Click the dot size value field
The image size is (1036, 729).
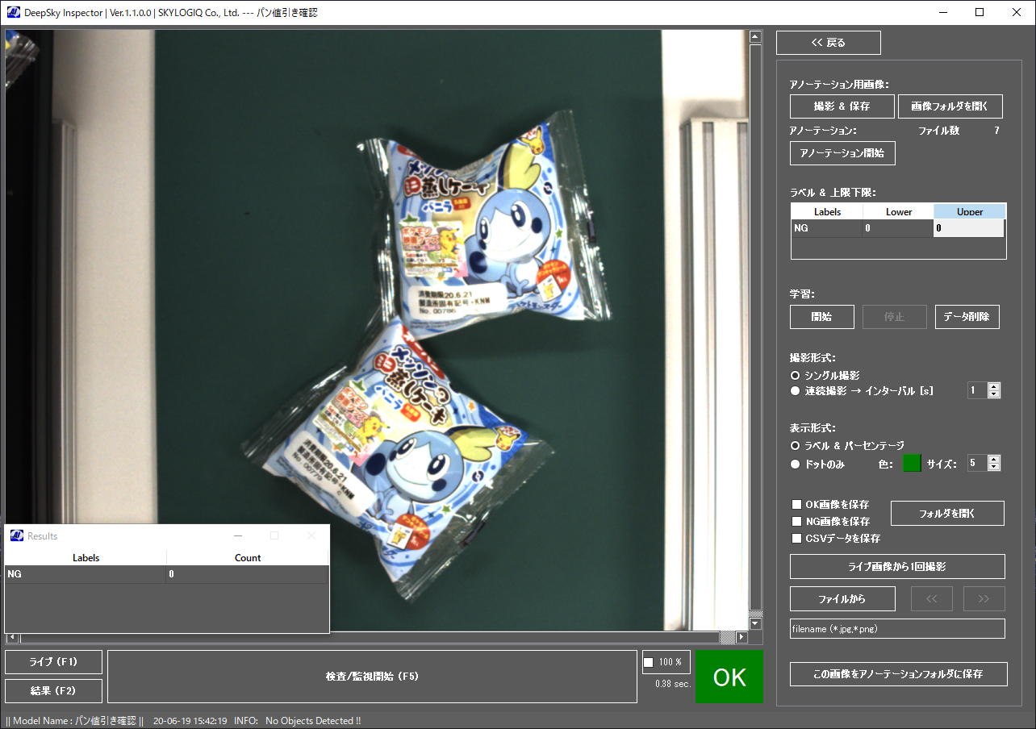[x=977, y=463]
